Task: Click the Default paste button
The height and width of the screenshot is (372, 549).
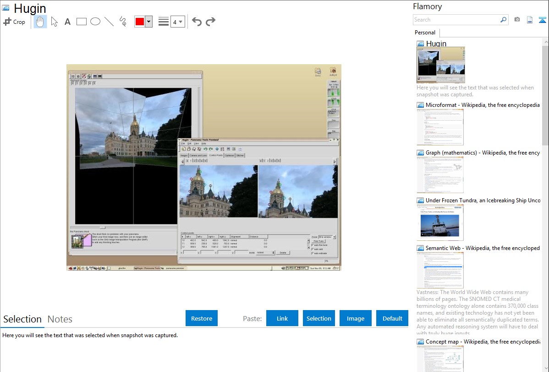Action: [x=392, y=318]
